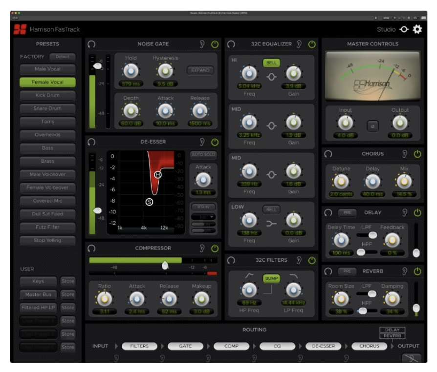
Task: Reset the Delay module
Action: (328, 213)
